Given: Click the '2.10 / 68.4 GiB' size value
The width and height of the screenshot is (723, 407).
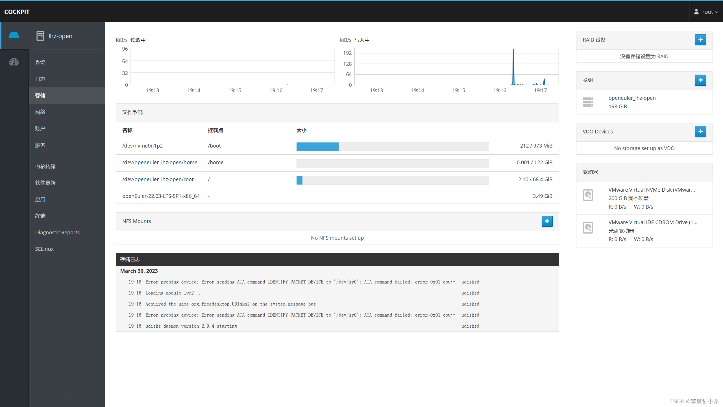Looking at the screenshot, I should (x=535, y=179).
